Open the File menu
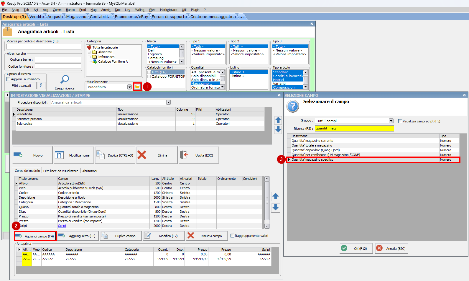Image resolution: width=469 pixels, height=281 pixels. tap(4, 10)
